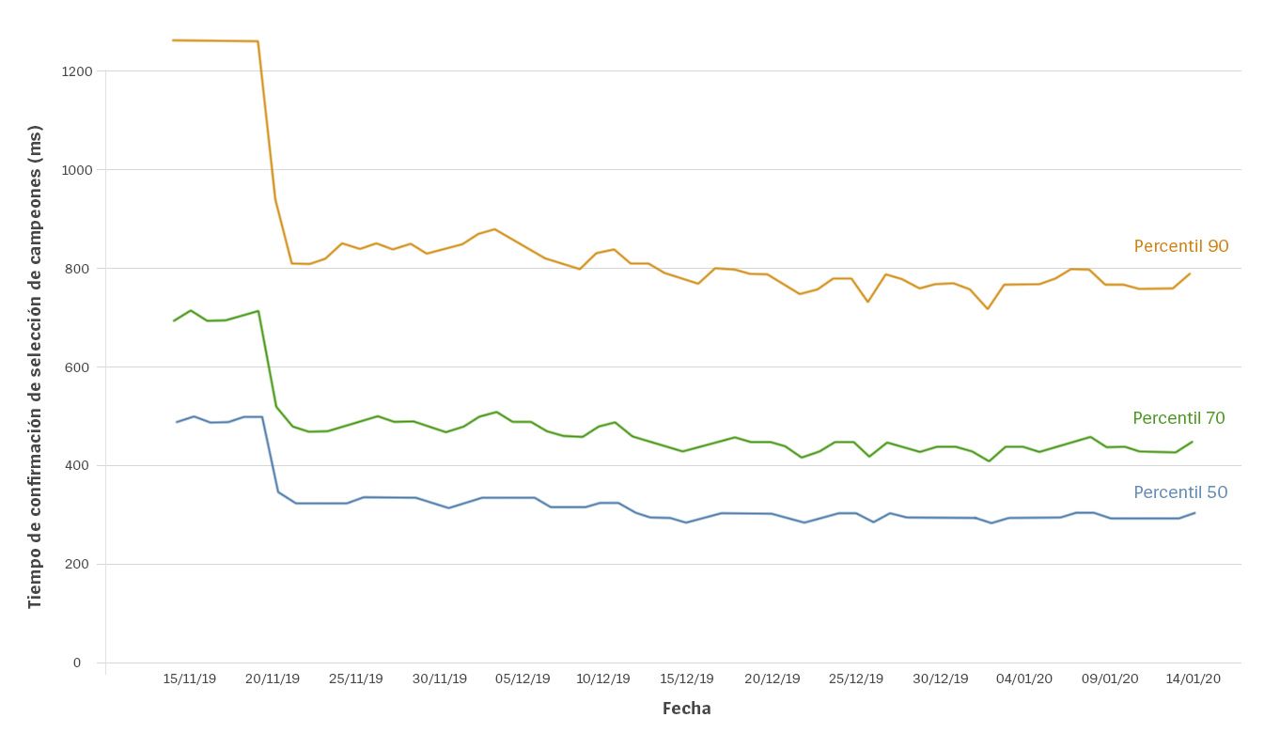The height and width of the screenshot is (733, 1280).
Task: Click the 600 y-axis tick label
Action: point(80,367)
